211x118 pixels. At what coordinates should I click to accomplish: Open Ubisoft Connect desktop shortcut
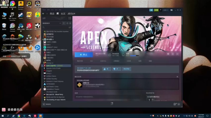(12, 28)
